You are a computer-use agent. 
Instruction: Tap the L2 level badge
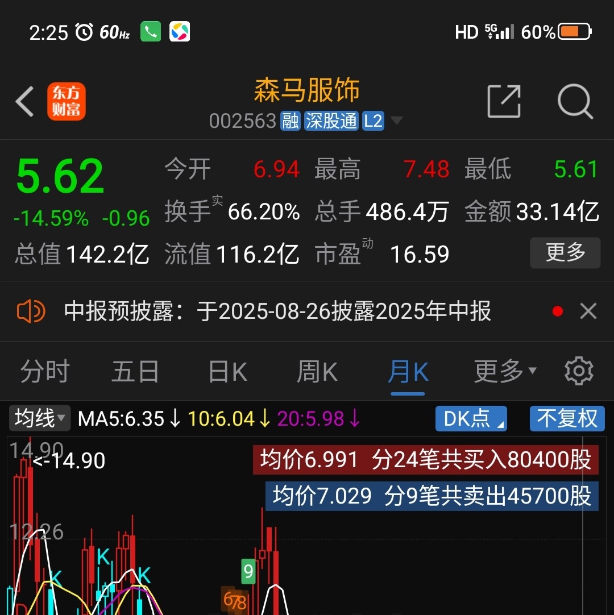[x=373, y=121]
